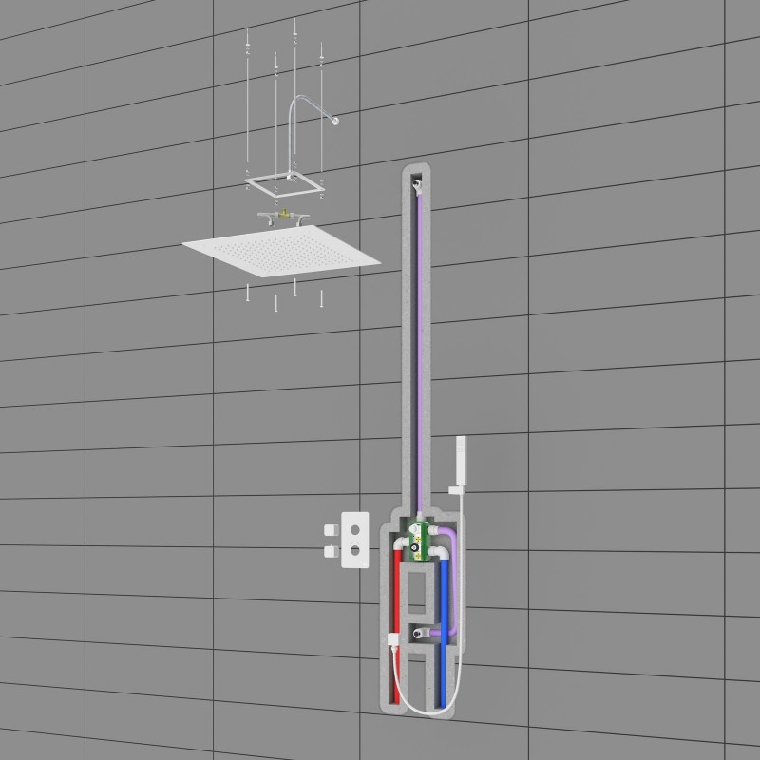This screenshot has width=760, height=760.
Task: Select the lower square control knob
Action: point(332,551)
